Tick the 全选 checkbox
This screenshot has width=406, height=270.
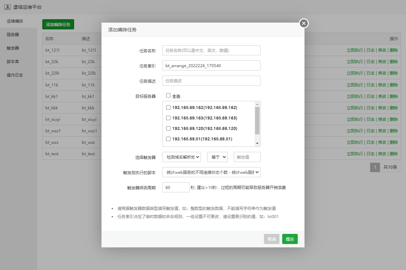coord(168,96)
